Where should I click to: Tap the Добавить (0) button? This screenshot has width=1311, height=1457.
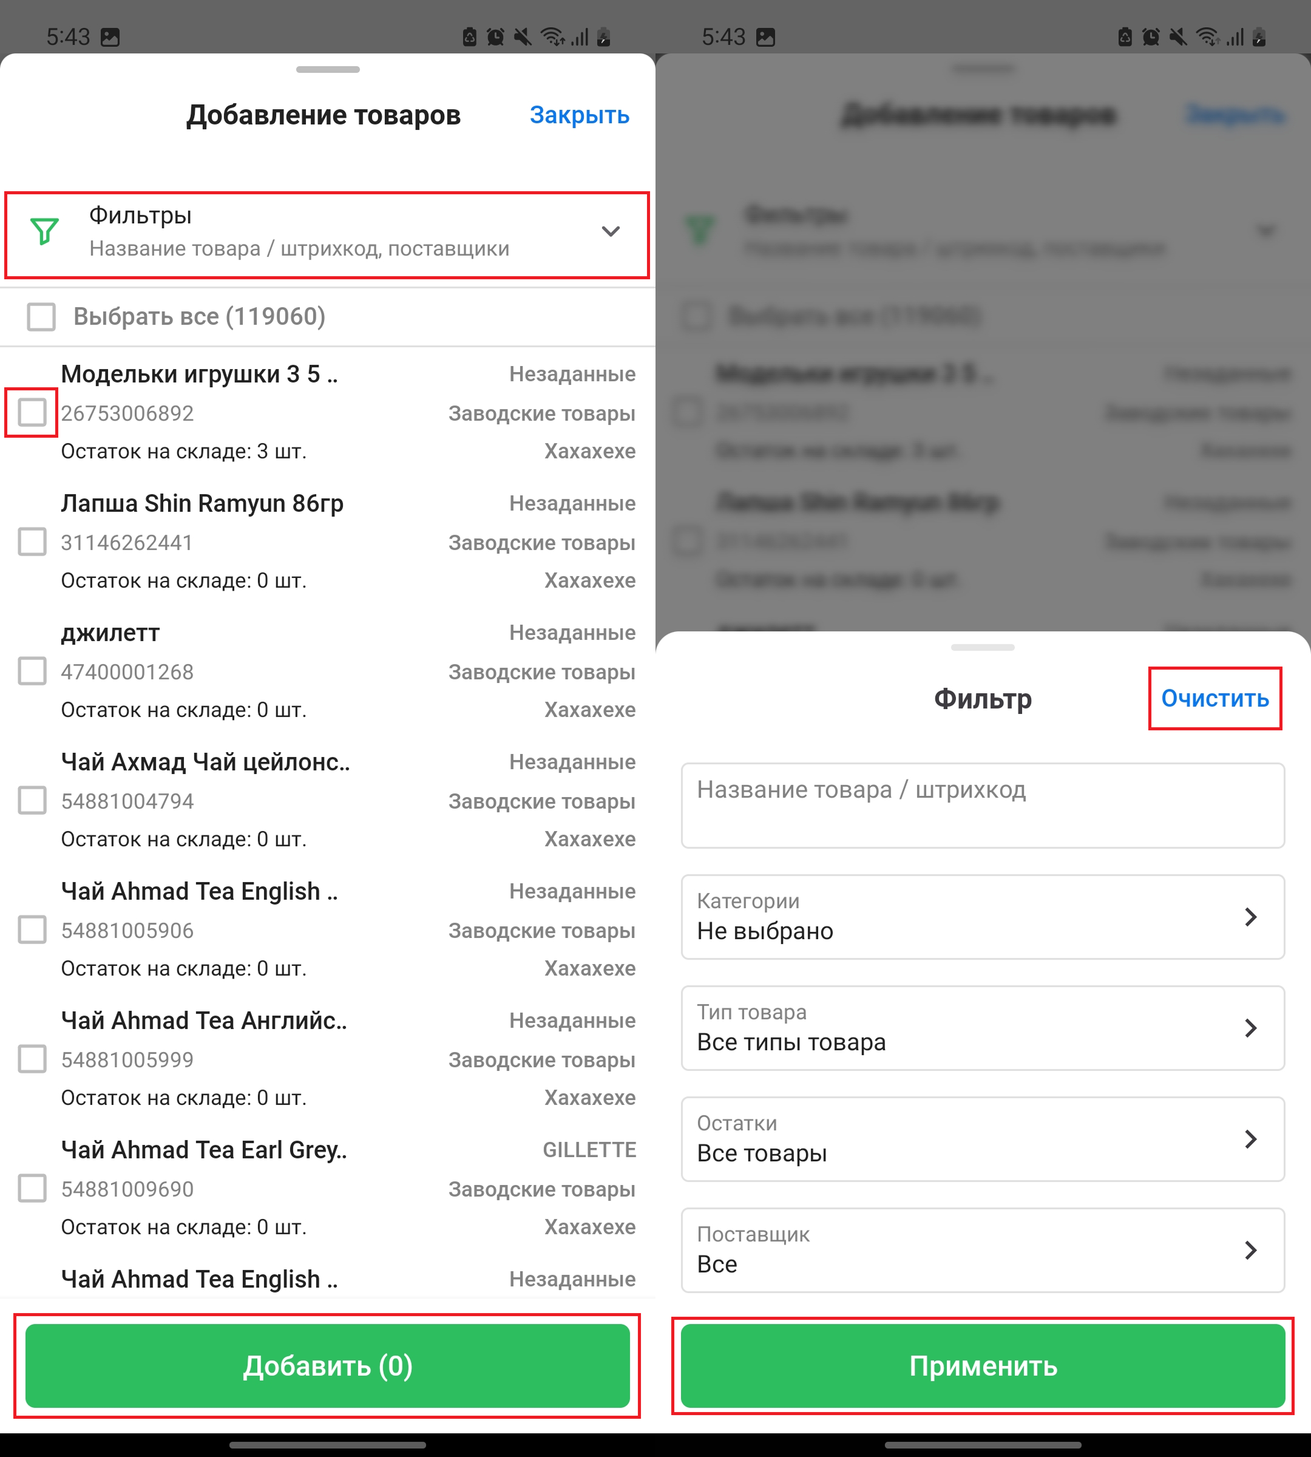coord(328,1365)
